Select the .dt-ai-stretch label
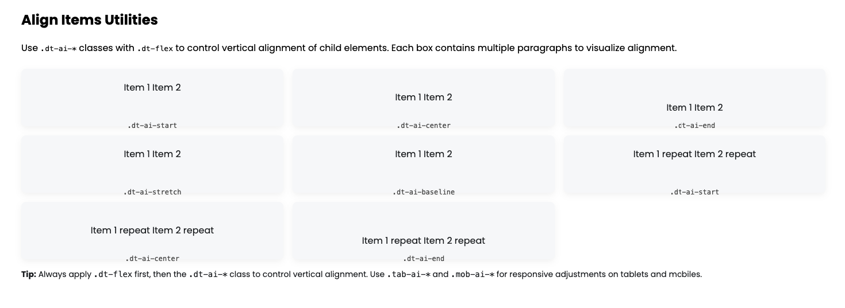Screen dimensions: 845x308 [x=152, y=192]
